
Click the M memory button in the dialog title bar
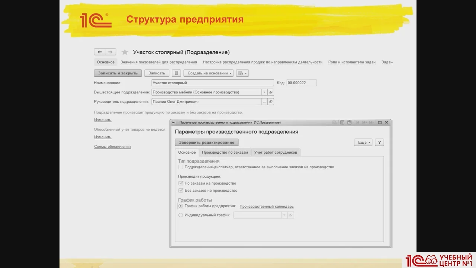click(x=358, y=122)
